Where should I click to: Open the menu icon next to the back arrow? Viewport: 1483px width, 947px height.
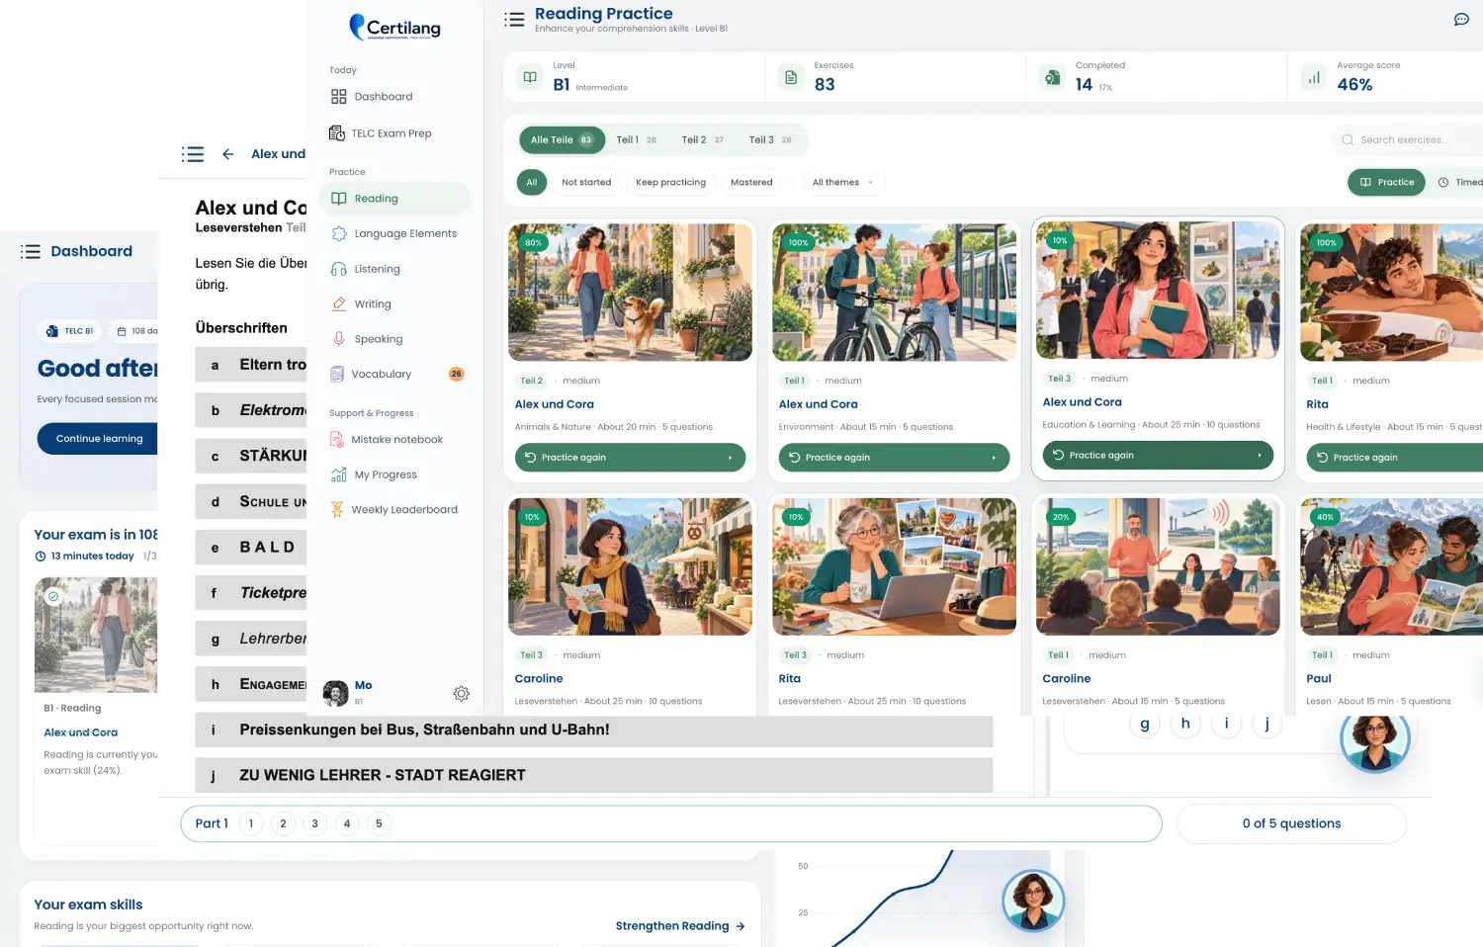(193, 154)
